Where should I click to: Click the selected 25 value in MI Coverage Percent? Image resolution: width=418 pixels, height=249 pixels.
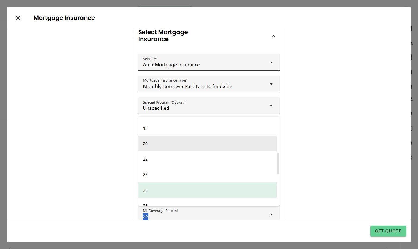coord(146,216)
